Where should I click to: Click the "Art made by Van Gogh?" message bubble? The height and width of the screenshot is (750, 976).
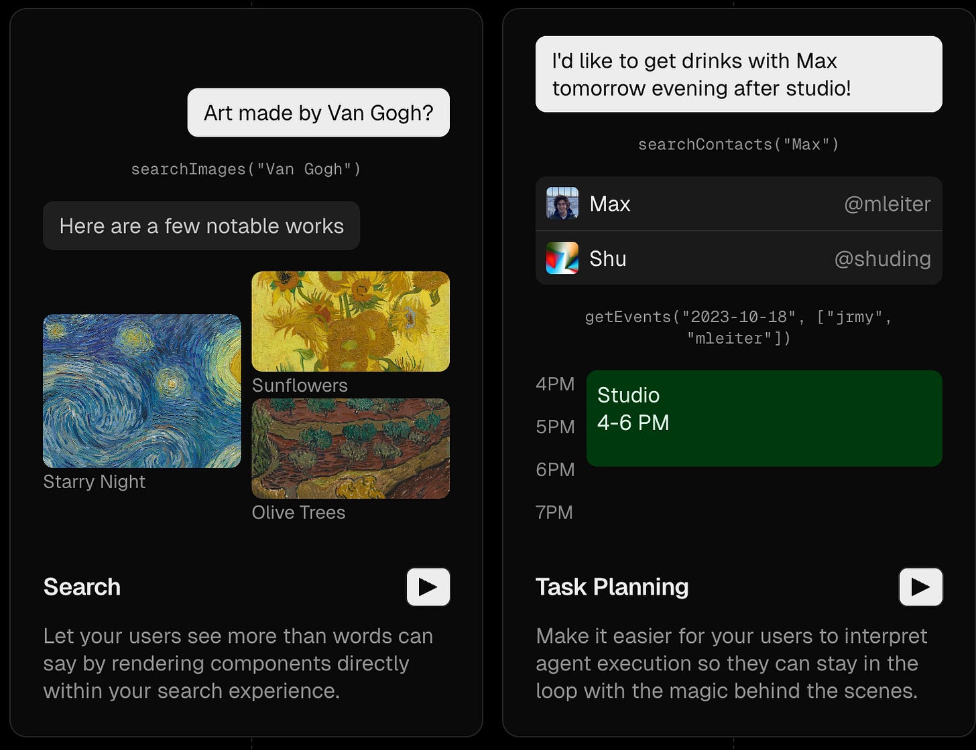point(318,112)
